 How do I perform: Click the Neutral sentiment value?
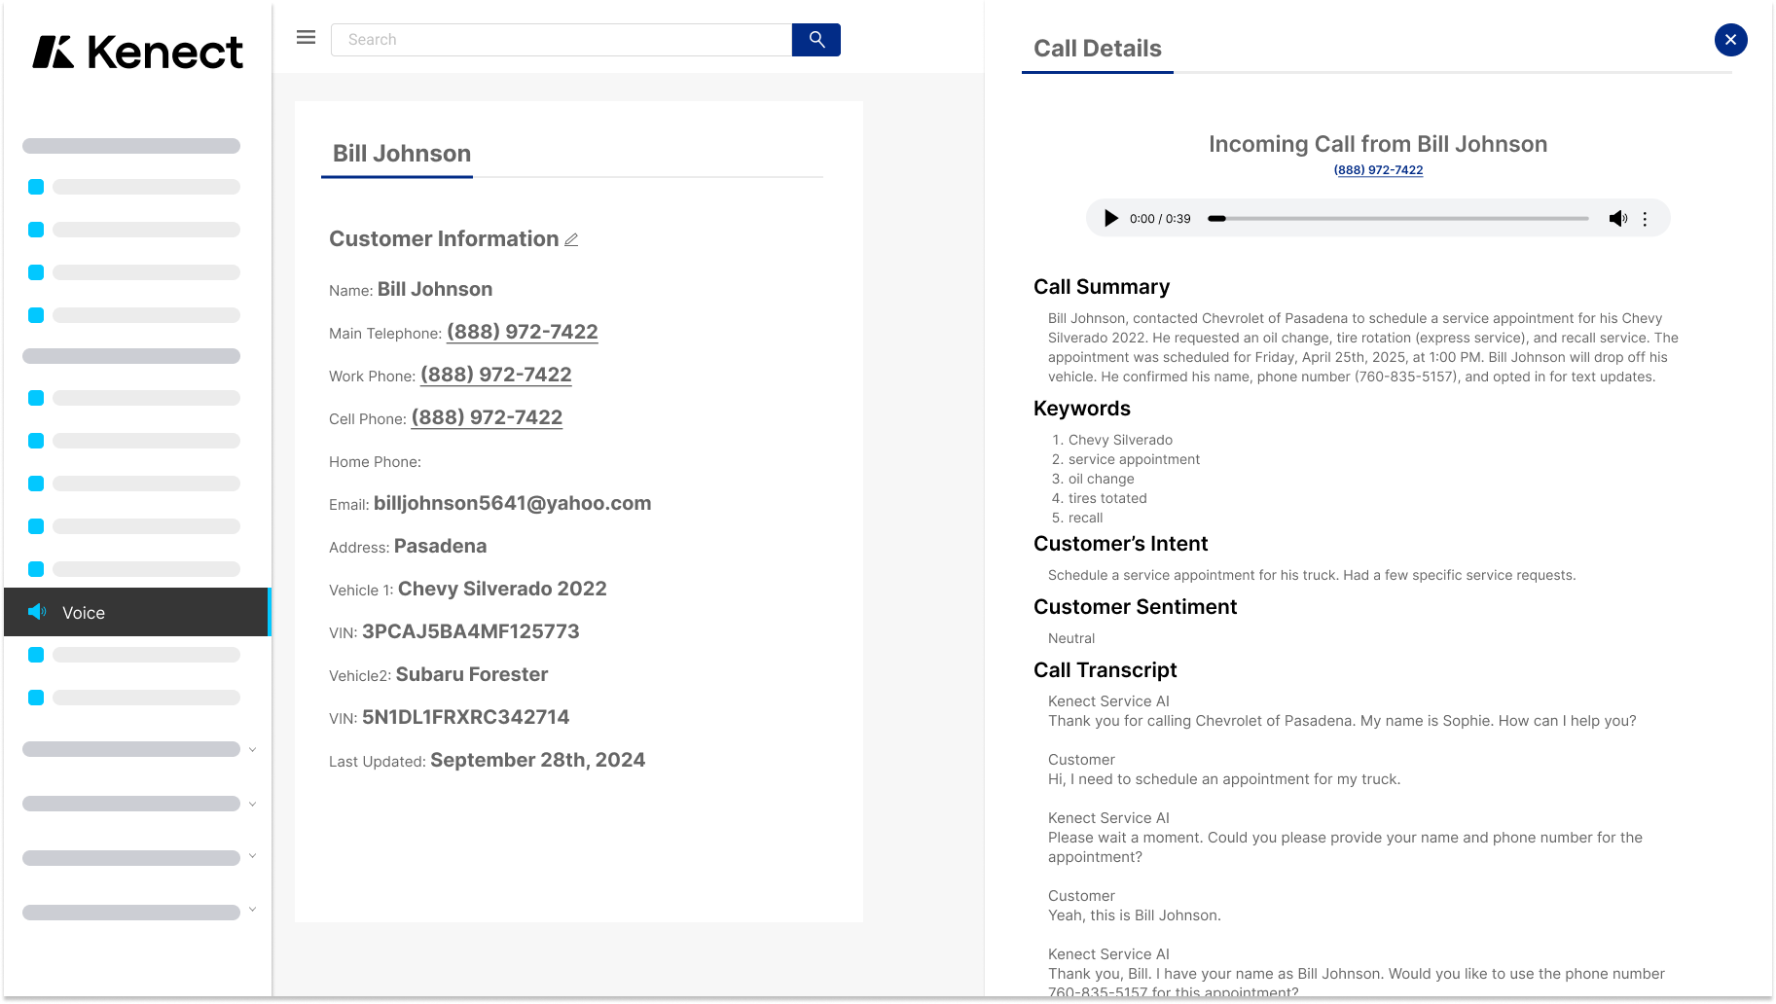point(1070,638)
